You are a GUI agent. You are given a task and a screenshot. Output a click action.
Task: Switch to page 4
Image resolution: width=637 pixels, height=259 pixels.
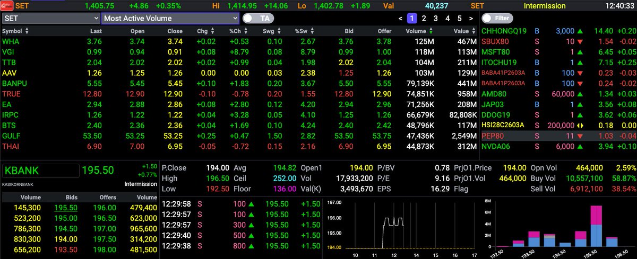[447, 19]
